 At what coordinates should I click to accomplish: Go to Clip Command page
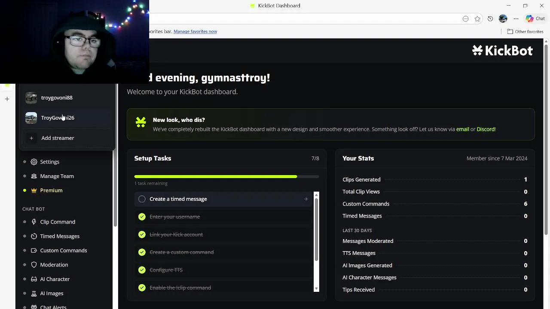point(58,222)
